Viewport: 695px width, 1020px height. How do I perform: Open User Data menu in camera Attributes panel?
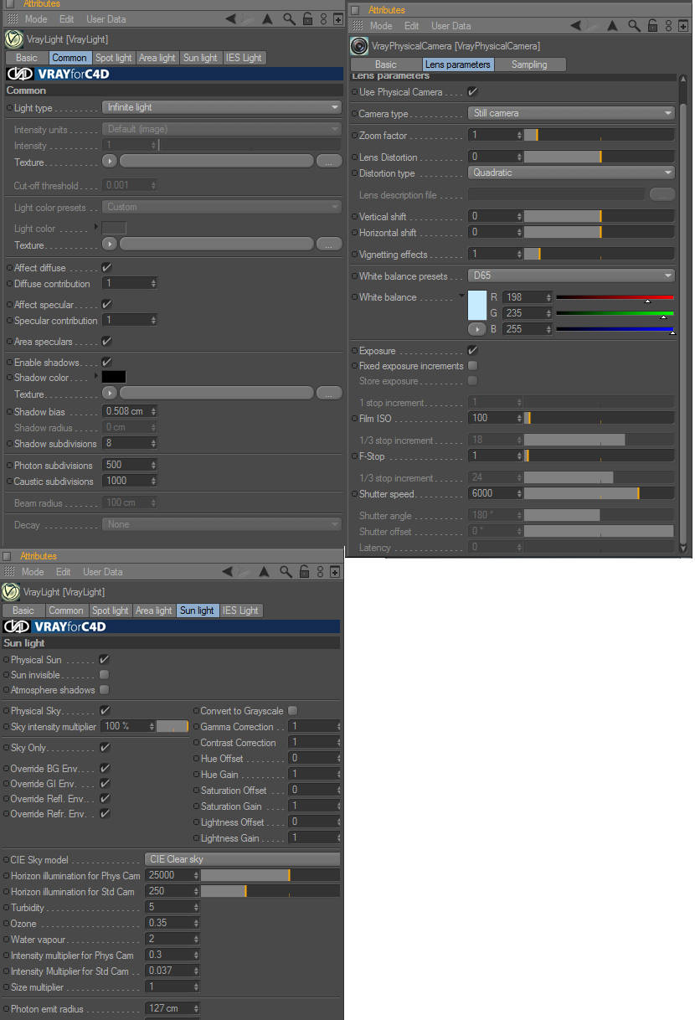pyautogui.click(x=451, y=26)
